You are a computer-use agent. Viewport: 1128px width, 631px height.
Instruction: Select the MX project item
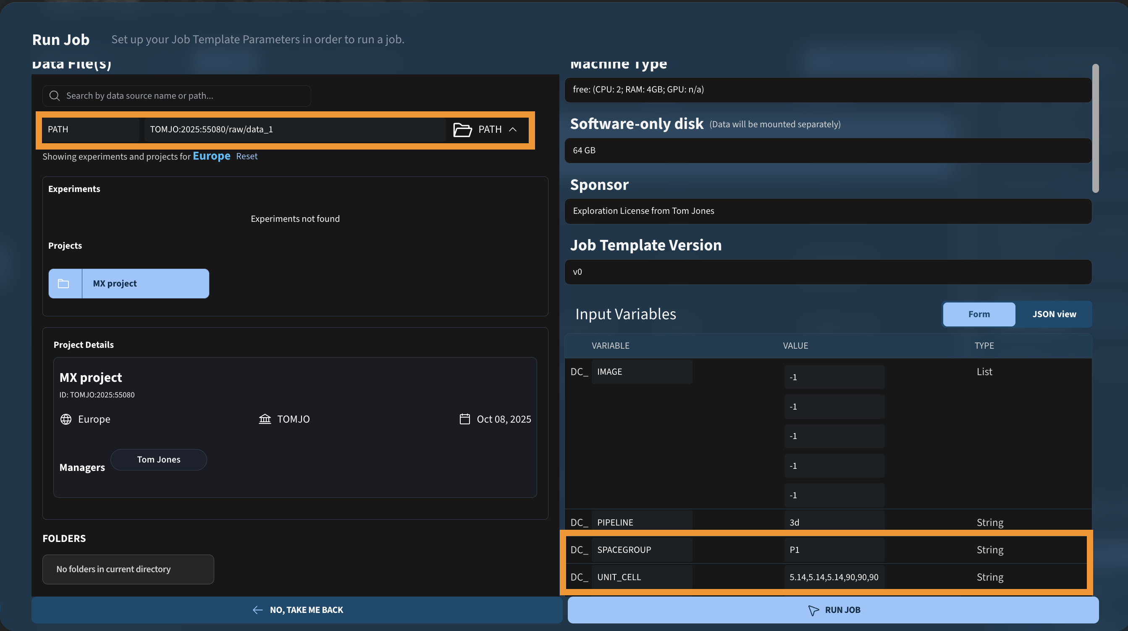145,284
